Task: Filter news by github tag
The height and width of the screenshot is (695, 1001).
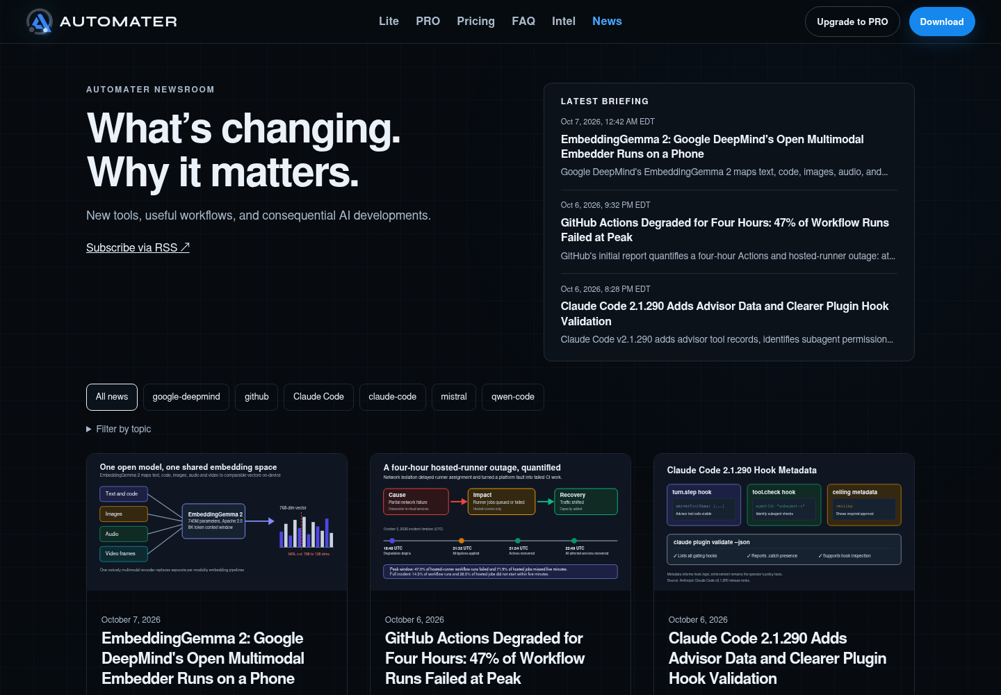Action: point(257,397)
